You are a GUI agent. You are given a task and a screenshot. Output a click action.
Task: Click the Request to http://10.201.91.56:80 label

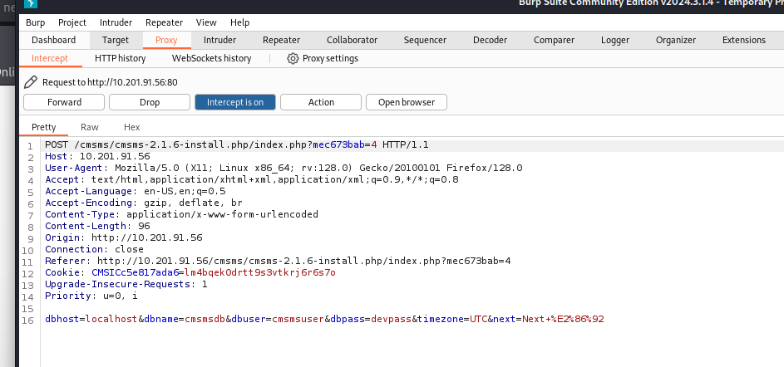pyautogui.click(x=110, y=82)
